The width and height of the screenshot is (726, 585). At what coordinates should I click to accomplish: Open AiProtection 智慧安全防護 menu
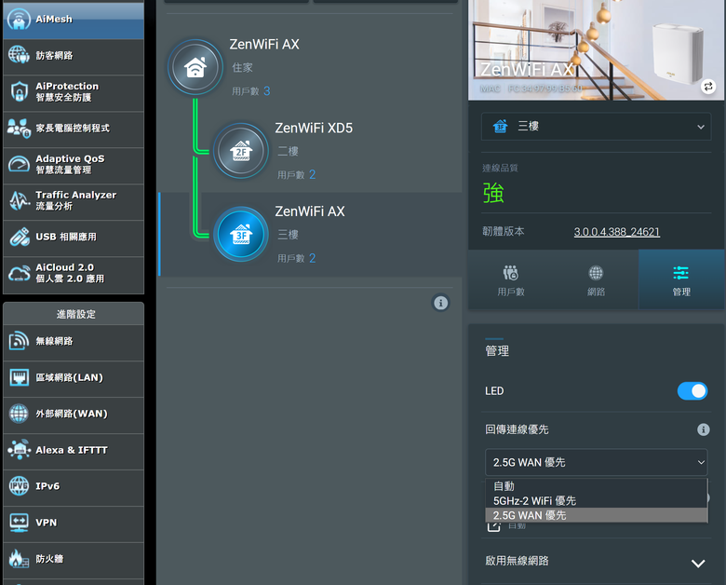[x=74, y=93]
